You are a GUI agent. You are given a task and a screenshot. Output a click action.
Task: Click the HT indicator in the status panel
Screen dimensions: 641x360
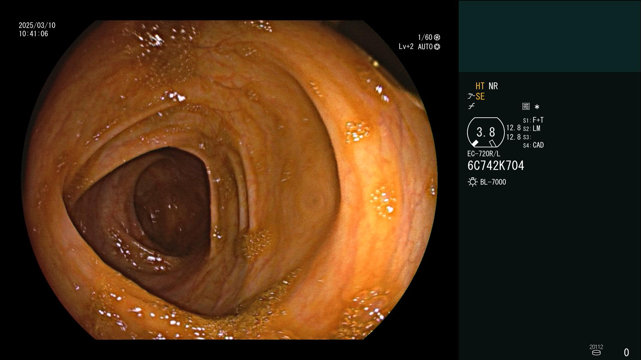tap(480, 86)
